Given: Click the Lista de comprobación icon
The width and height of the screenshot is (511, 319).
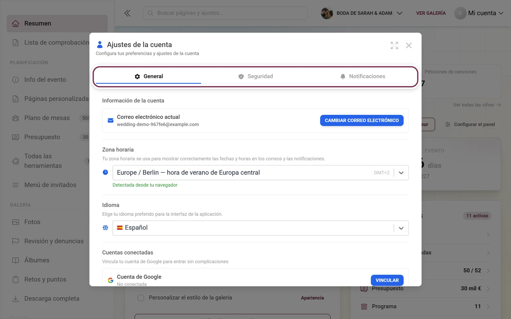Looking at the screenshot, I should click(16, 43).
